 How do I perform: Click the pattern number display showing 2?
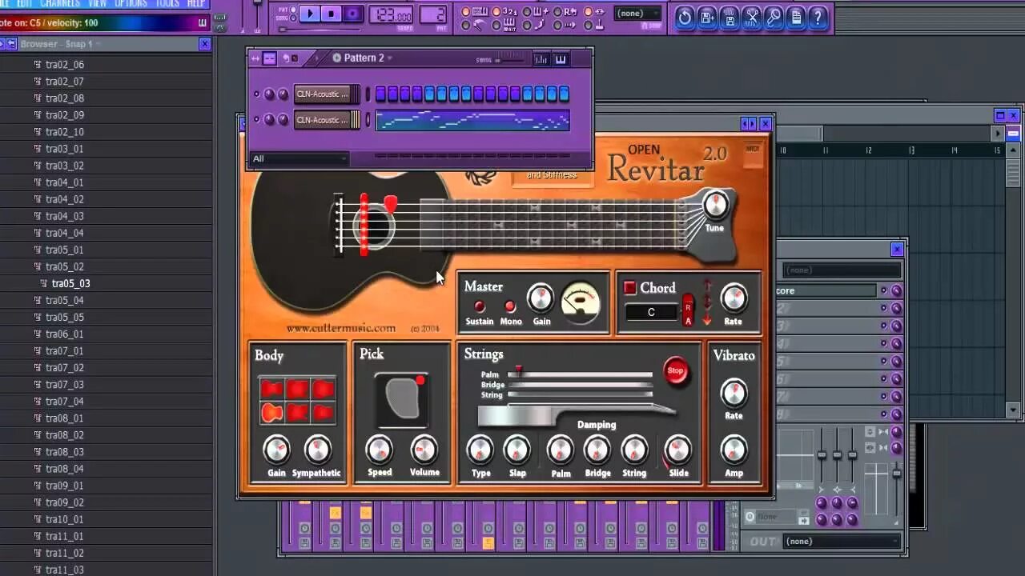(432, 15)
